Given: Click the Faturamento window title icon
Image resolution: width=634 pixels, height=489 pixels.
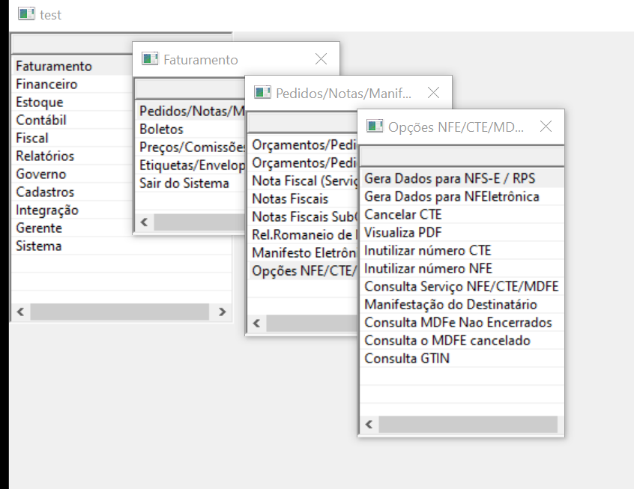Looking at the screenshot, I should [x=151, y=59].
